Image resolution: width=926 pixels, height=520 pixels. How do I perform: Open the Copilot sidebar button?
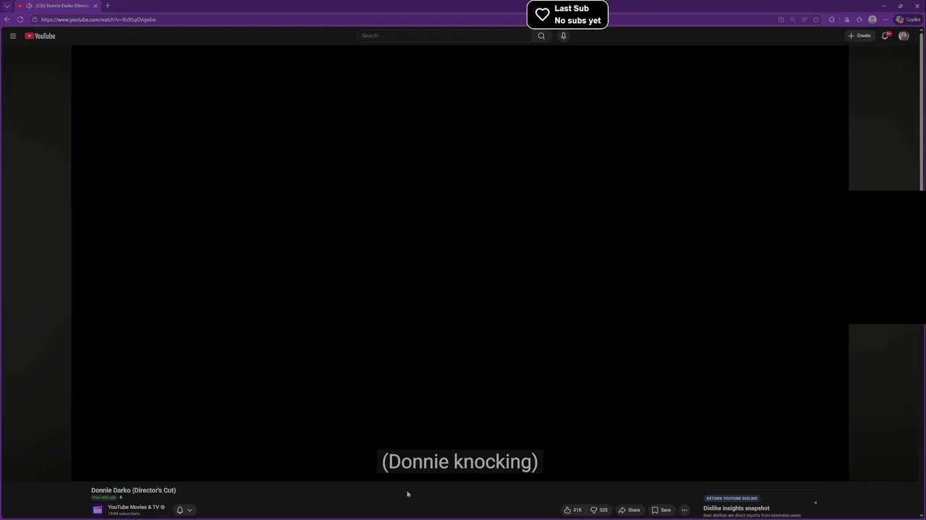click(x=909, y=19)
